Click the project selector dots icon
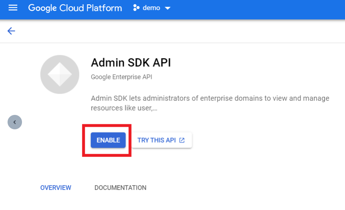This screenshot has width=345, height=210. [136, 8]
